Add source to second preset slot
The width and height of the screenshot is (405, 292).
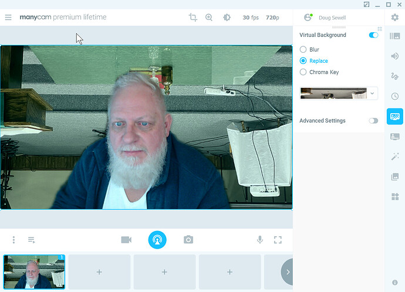(99, 272)
